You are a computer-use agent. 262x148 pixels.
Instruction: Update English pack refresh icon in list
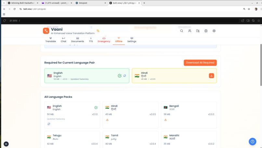pos(49,124)
